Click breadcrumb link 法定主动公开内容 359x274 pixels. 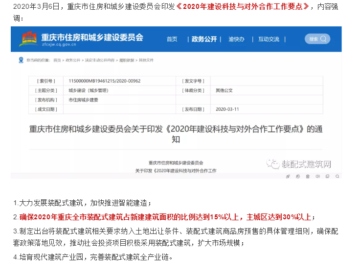100,60
